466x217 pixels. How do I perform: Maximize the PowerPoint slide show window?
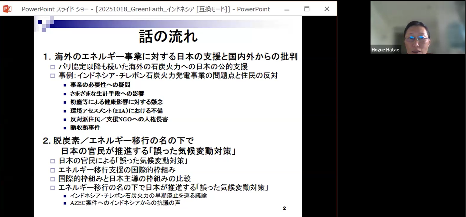pyautogui.click(x=307, y=9)
